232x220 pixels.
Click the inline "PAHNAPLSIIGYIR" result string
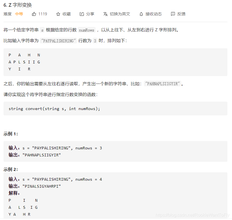[x=163, y=84]
